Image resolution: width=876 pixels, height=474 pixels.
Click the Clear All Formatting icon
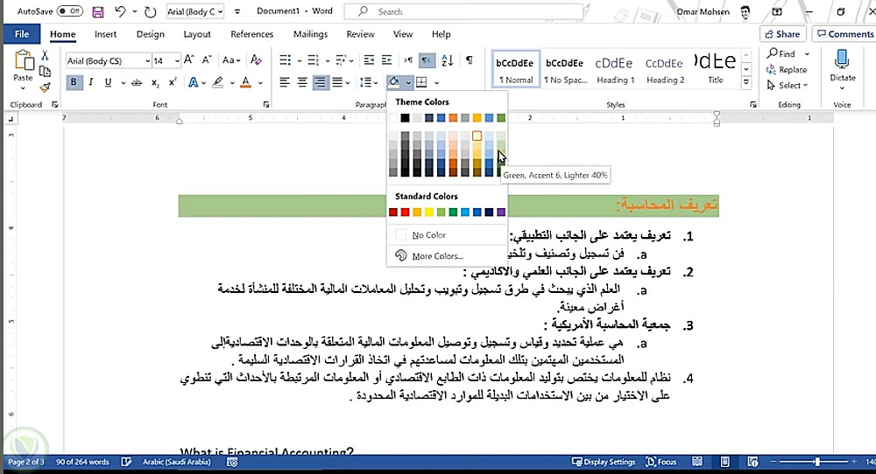(256, 60)
